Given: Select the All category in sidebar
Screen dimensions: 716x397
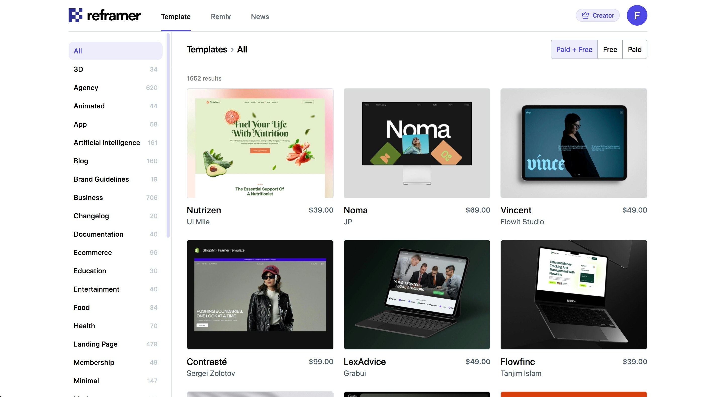Looking at the screenshot, I should pyautogui.click(x=115, y=51).
